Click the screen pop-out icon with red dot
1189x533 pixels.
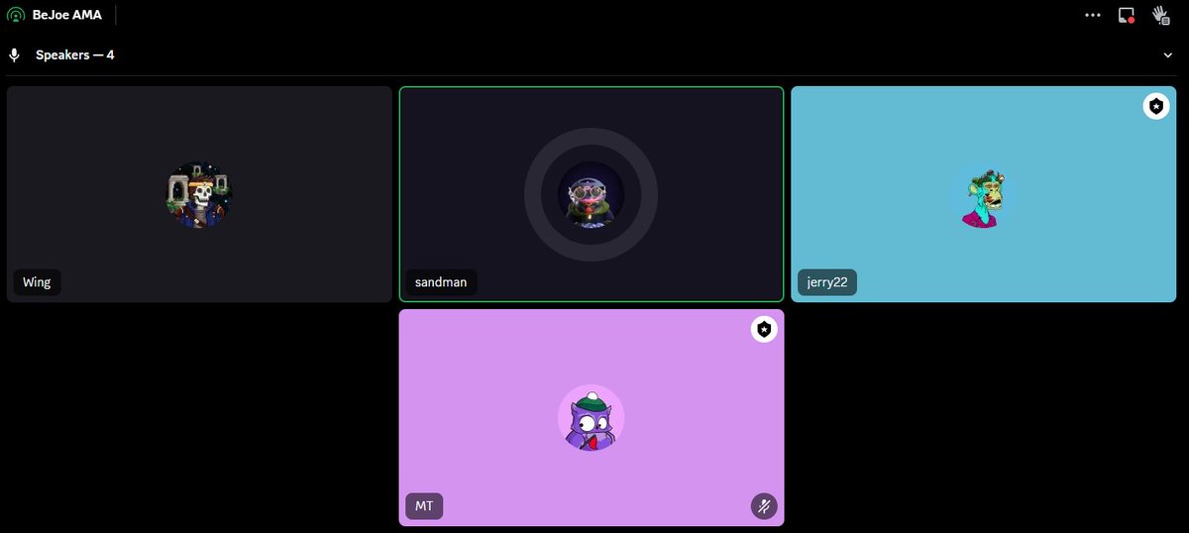coord(1127,15)
